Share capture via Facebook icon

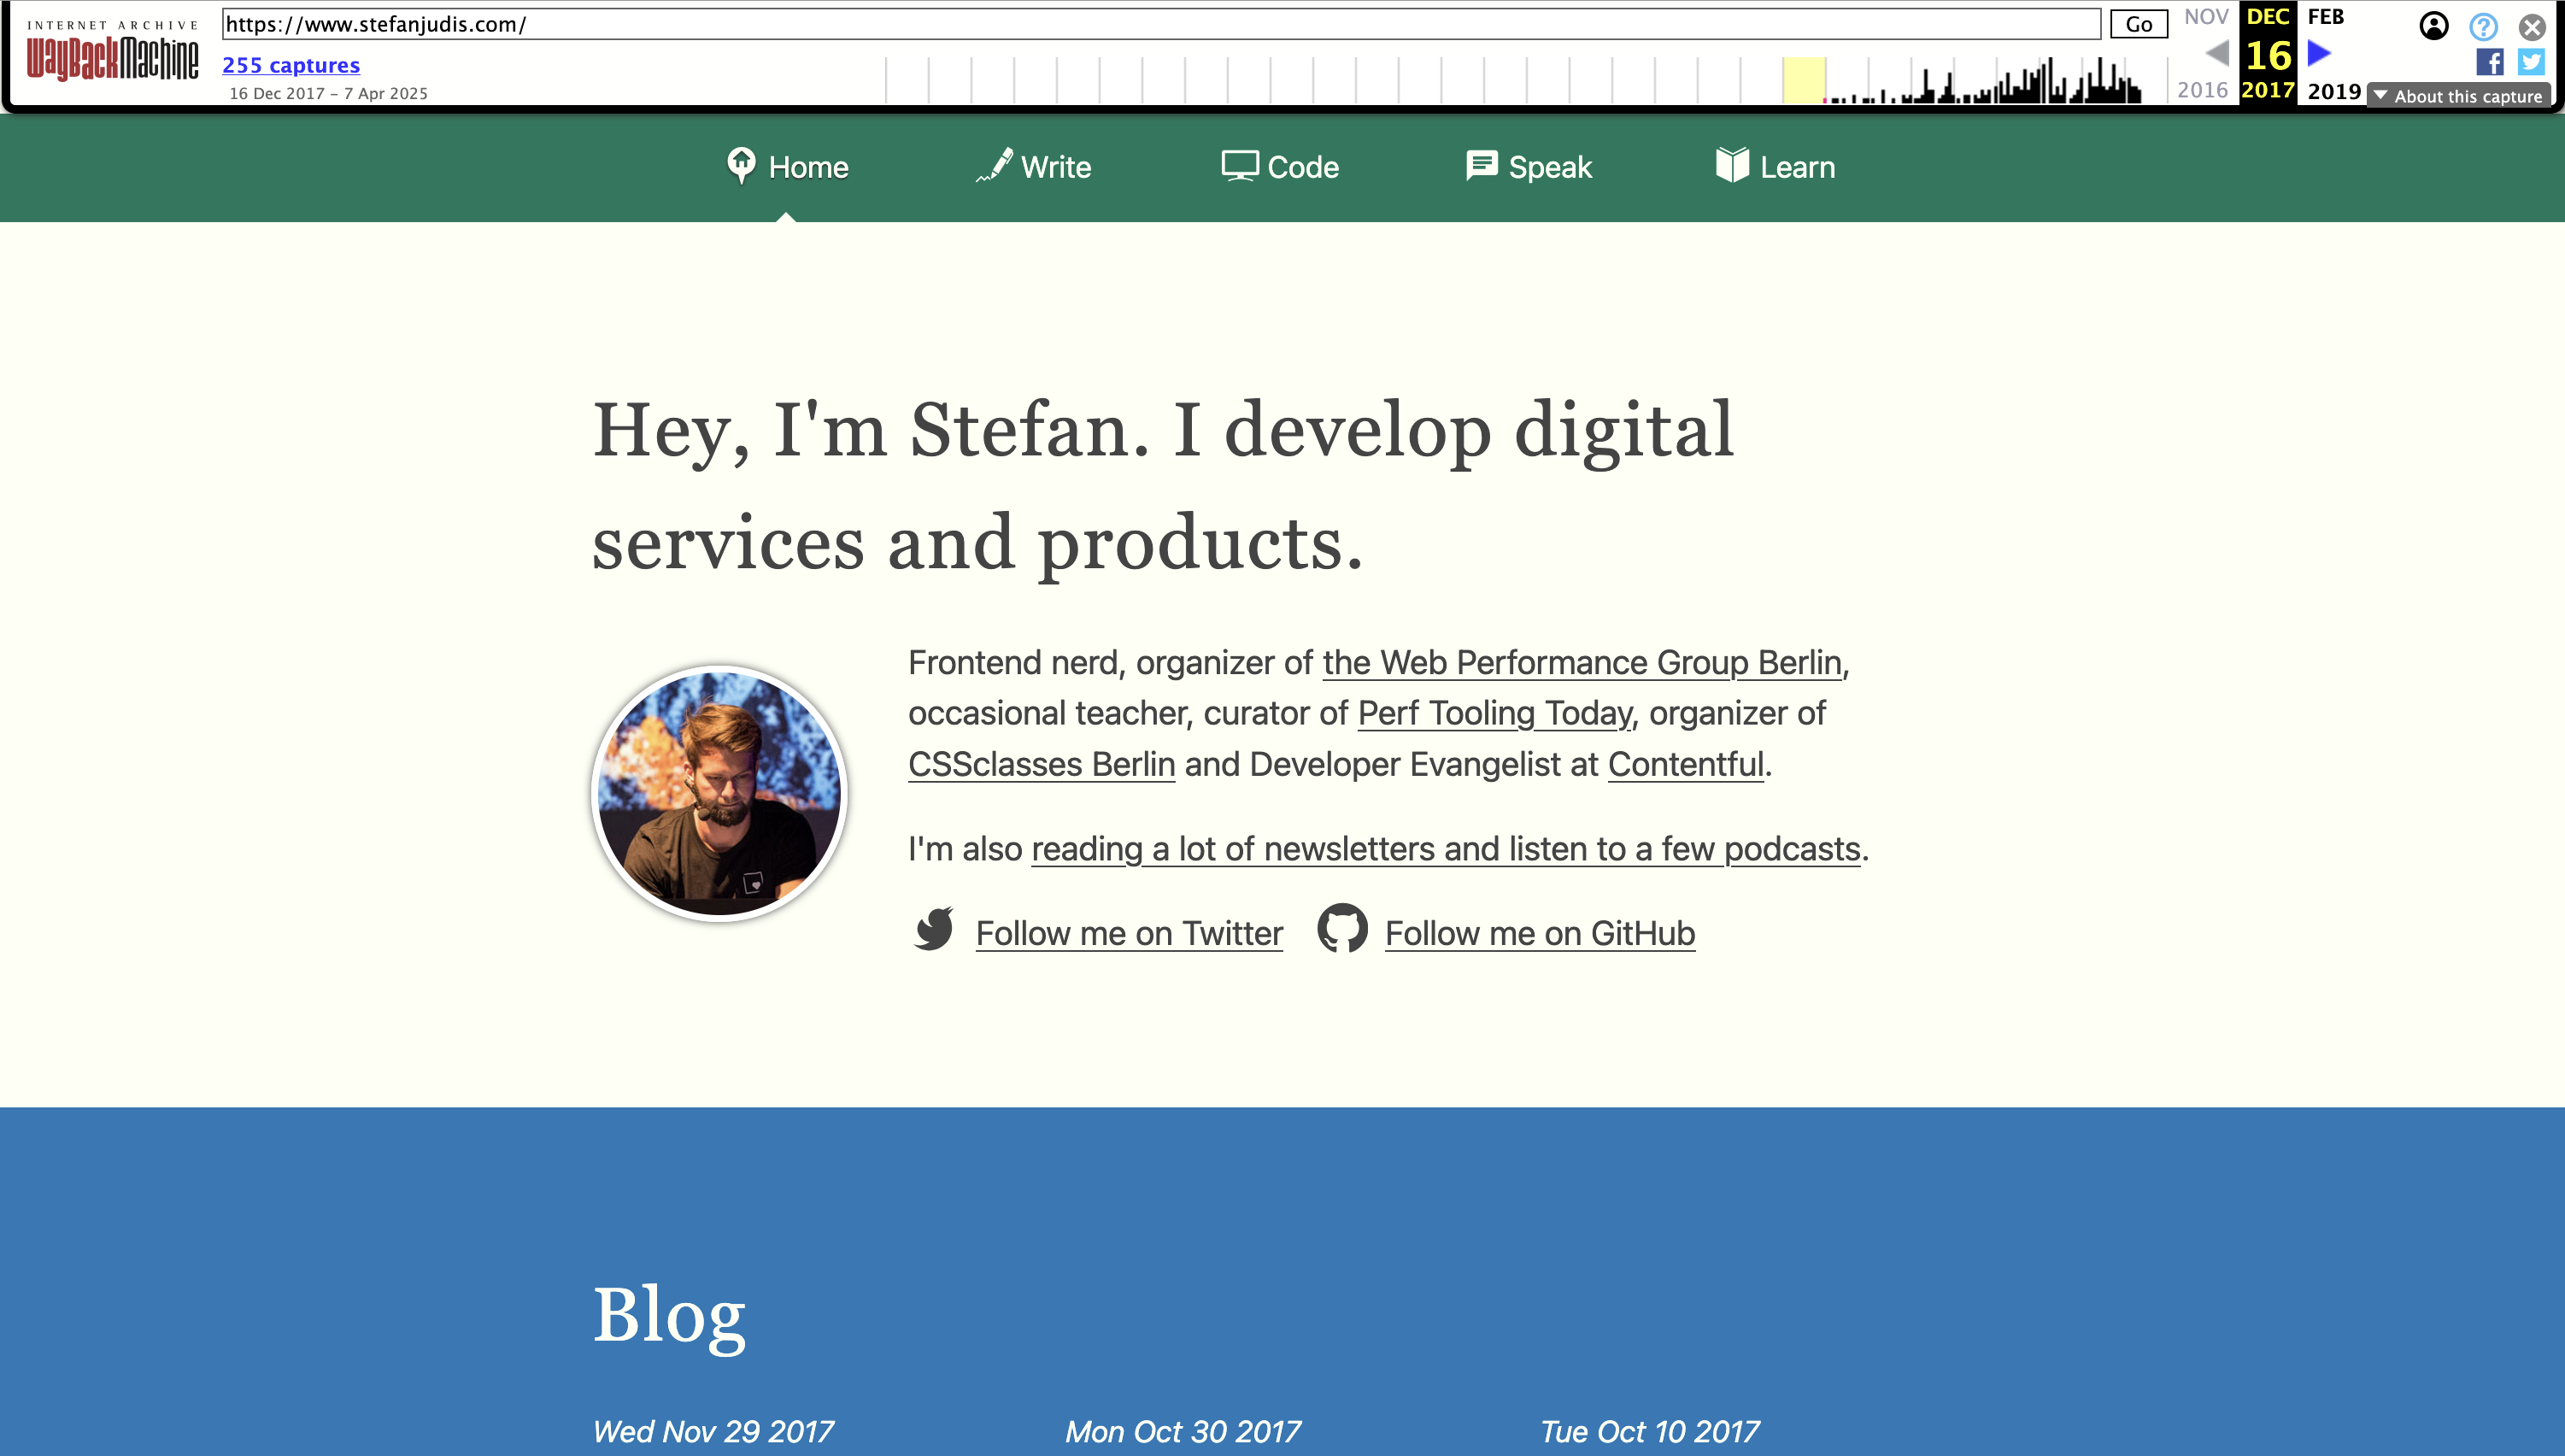tap(2489, 62)
